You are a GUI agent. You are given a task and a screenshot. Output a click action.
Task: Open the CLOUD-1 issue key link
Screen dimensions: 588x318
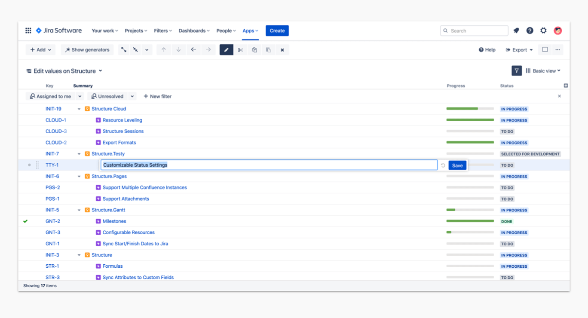(x=56, y=120)
